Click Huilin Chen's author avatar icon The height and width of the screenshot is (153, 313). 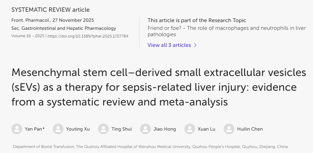[229, 129]
